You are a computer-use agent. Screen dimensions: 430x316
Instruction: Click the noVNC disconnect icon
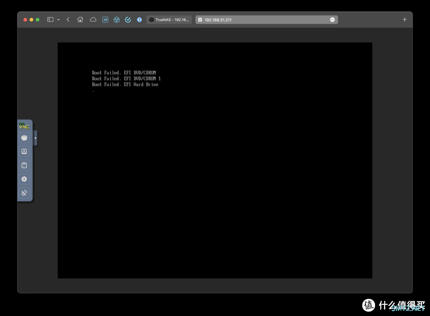pyautogui.click(x=24, y=193)
